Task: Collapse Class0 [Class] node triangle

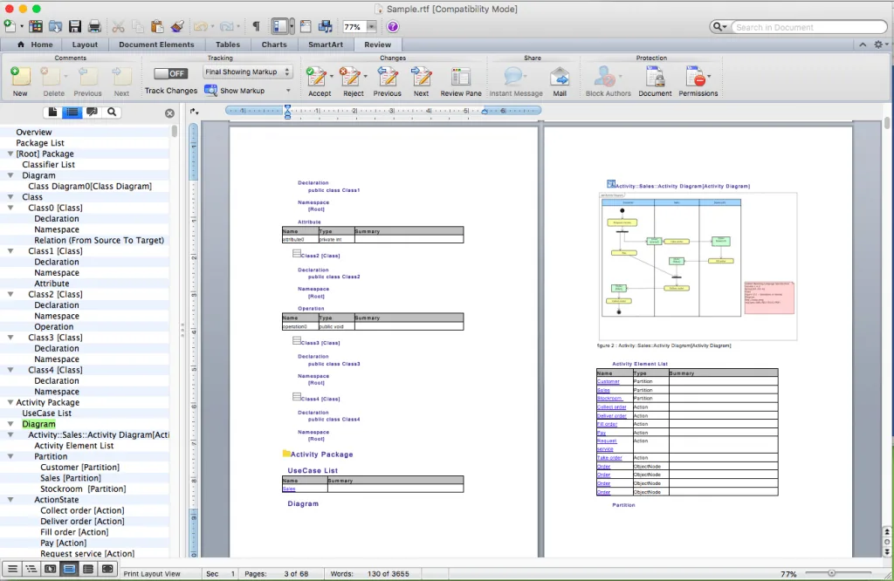Action: click(x=10, y=208)
